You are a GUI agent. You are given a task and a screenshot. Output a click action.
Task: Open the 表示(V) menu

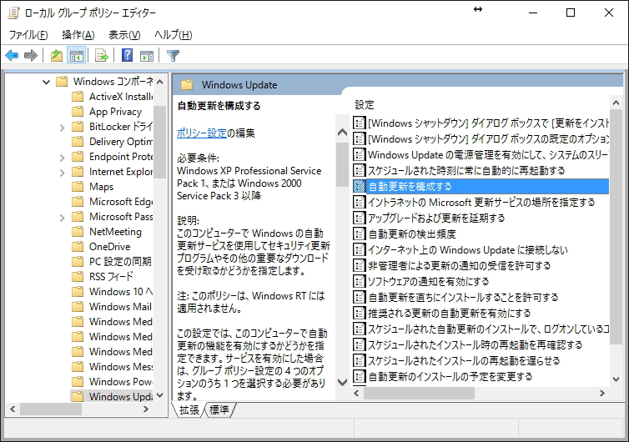124,35
